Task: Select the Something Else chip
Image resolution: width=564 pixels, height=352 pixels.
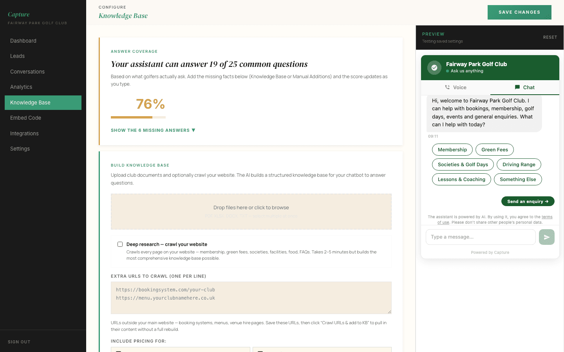Action: [x=518, y=180]
